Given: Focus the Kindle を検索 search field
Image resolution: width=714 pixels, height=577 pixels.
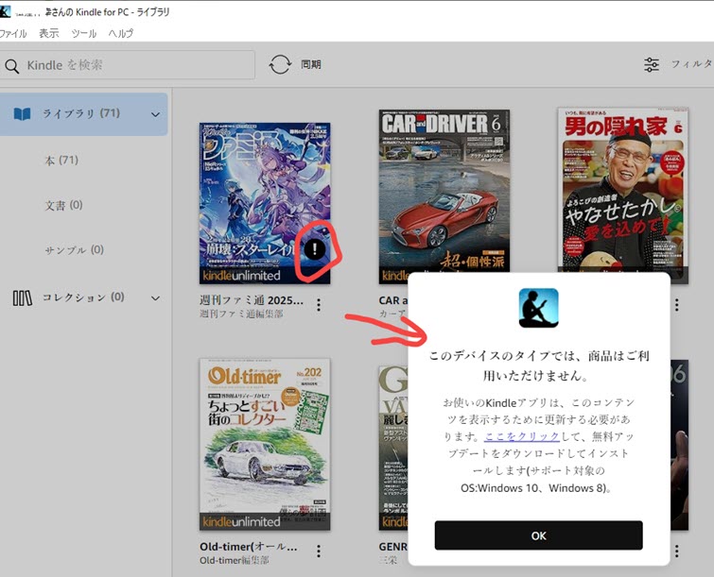Looking at the screenshot, I should pos(128,65).
